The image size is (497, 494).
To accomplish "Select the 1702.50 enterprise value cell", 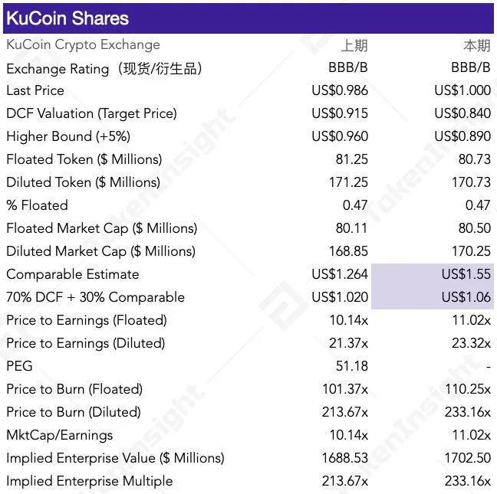I will coord(467,458).
